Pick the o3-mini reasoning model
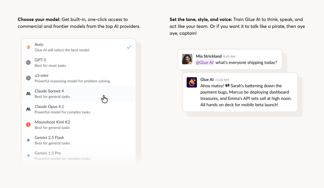This screenshot has height=188, width=324. click(72, 78)
